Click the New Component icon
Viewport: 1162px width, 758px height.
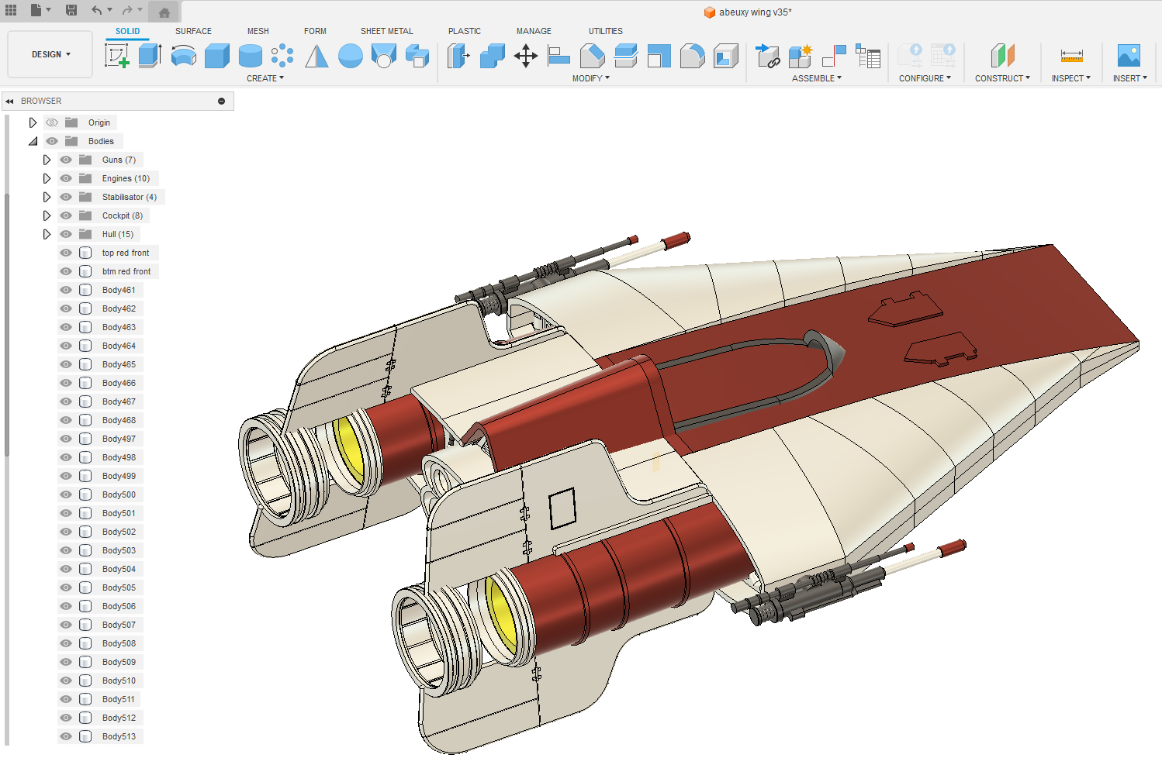tap(800, 56)
